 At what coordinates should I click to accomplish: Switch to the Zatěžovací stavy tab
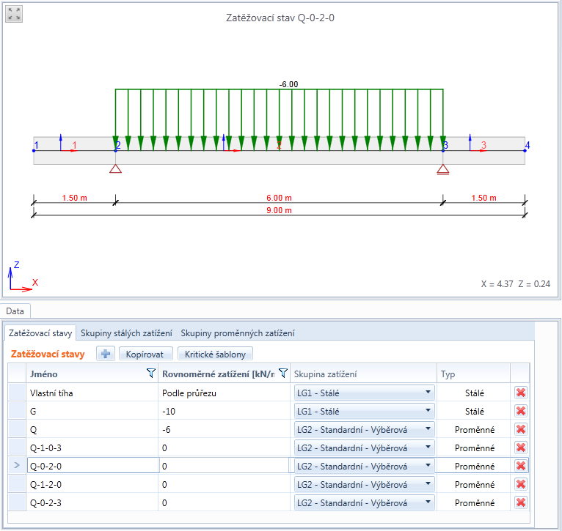[x=40, y=333]
